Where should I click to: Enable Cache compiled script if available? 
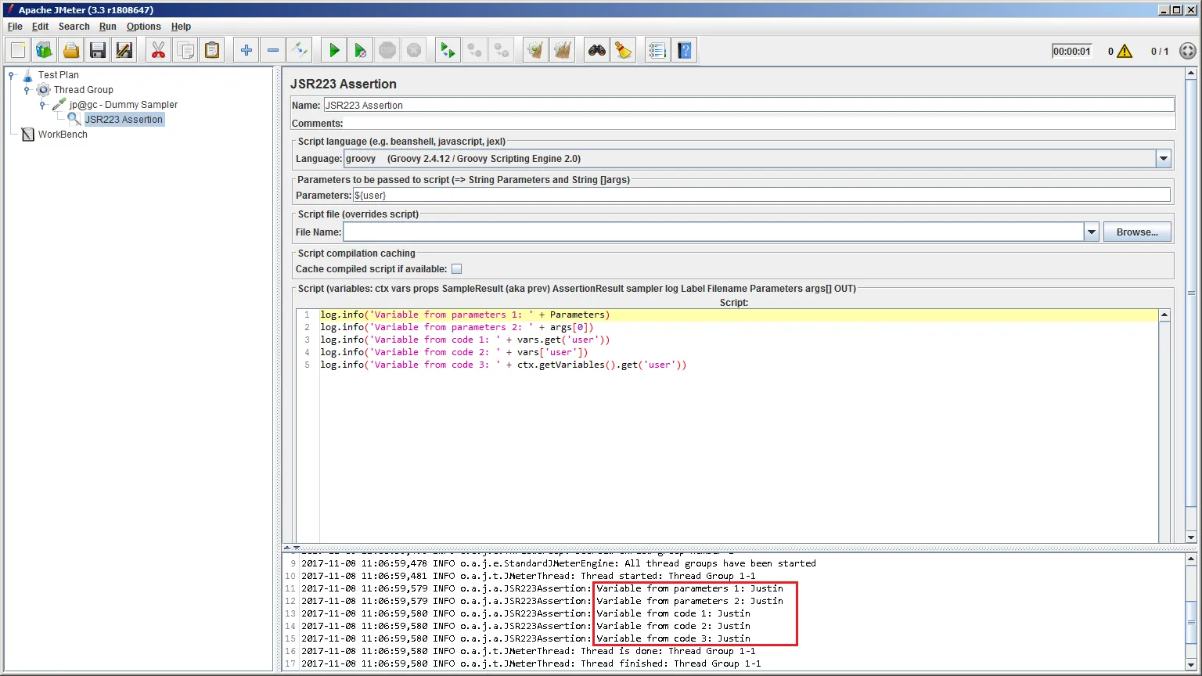click(457, 269)
